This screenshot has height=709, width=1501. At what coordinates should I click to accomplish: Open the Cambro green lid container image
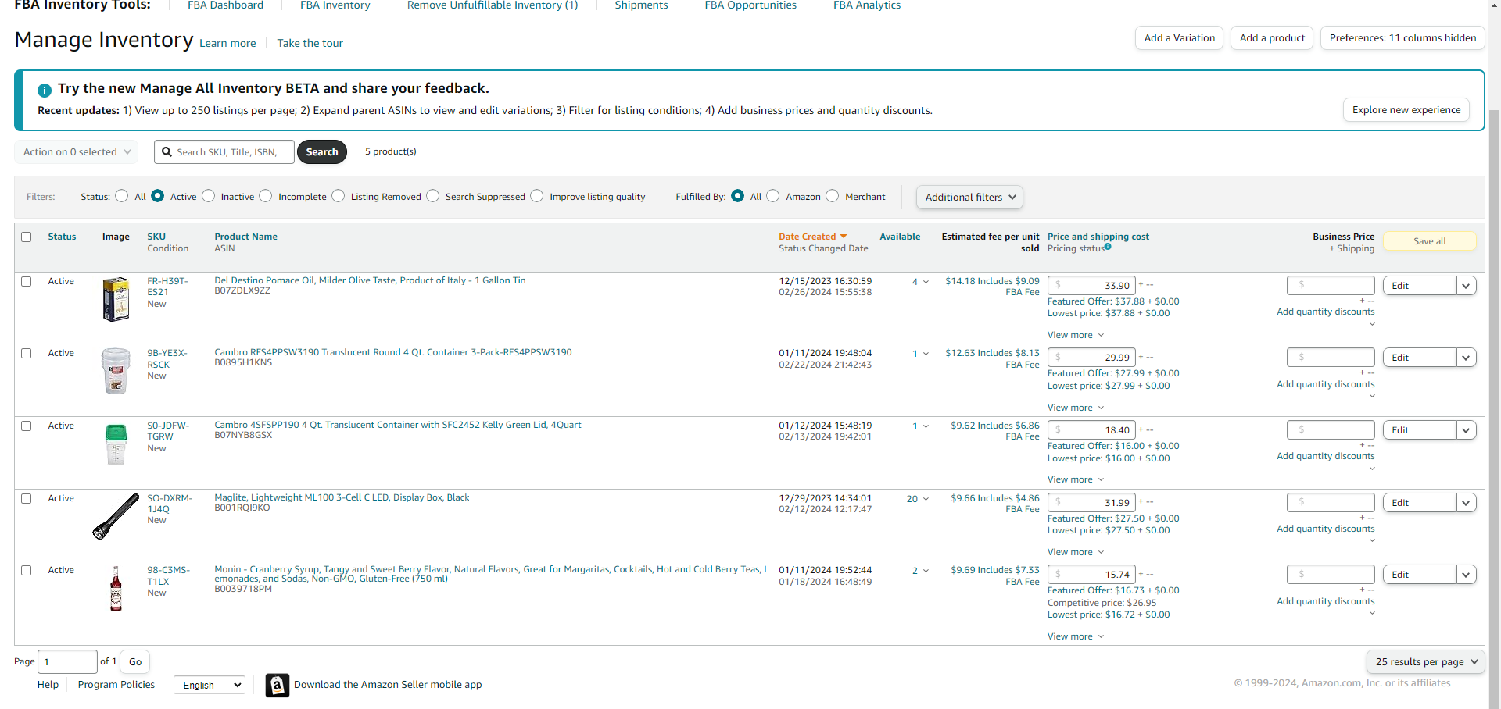(x=116, y=444)
